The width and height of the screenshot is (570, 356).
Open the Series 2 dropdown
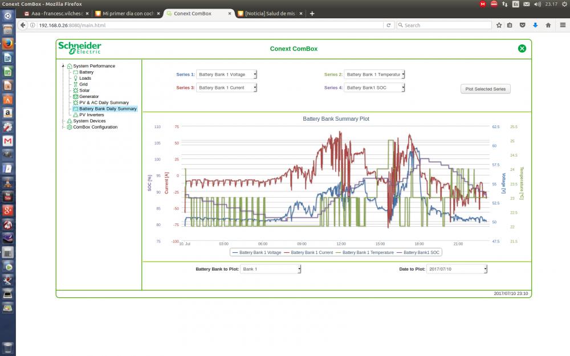[x=374, y=75]
